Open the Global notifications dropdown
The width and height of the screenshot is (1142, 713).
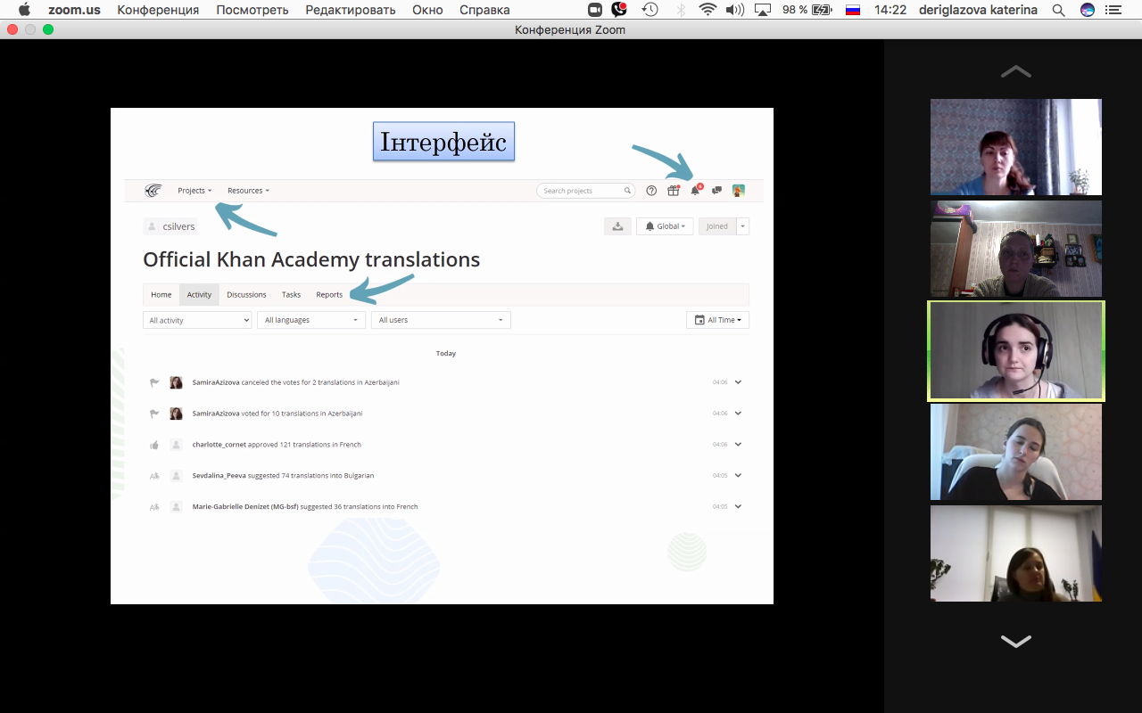(x=665, y=226)
